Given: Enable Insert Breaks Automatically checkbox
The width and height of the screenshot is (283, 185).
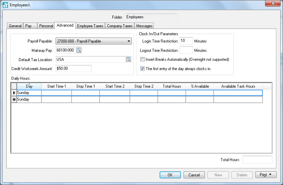Looking at the screenshot, I should [143, 60].
